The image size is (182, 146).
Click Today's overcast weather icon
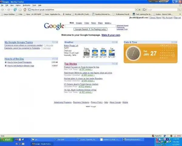tap(86, 53)
